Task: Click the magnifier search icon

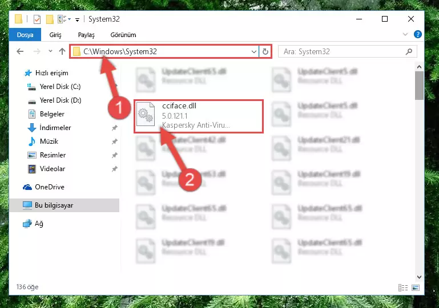Action: (x=409, y=51)
